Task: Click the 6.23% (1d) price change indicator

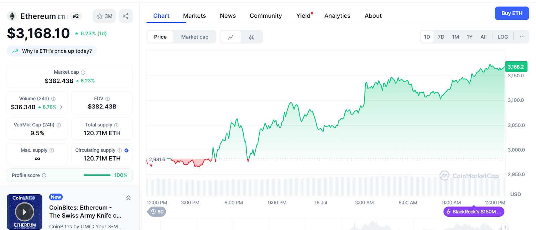Action: [x=91, y=33]
